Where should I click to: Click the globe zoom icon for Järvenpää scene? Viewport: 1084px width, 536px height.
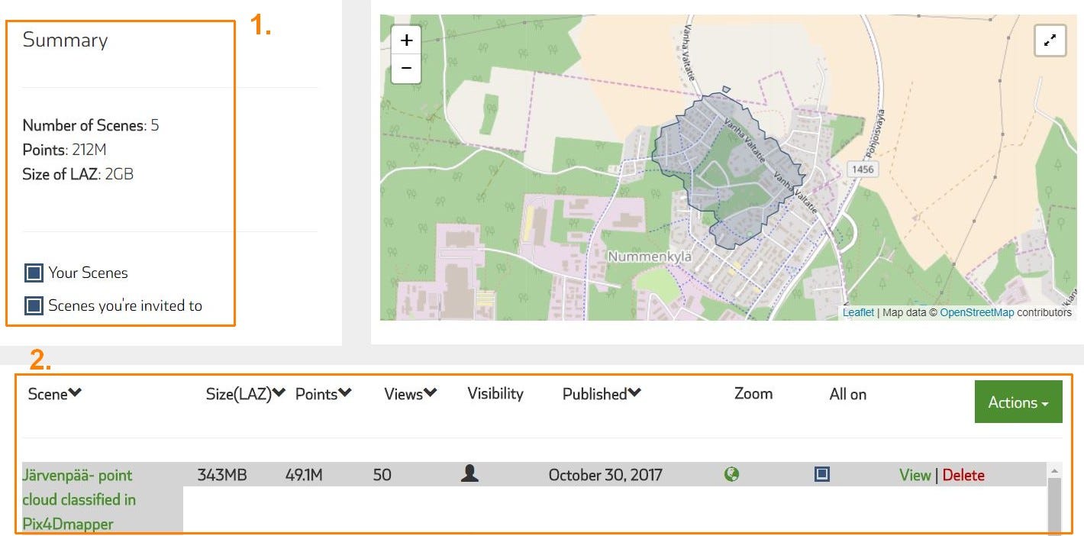(731, 474)
